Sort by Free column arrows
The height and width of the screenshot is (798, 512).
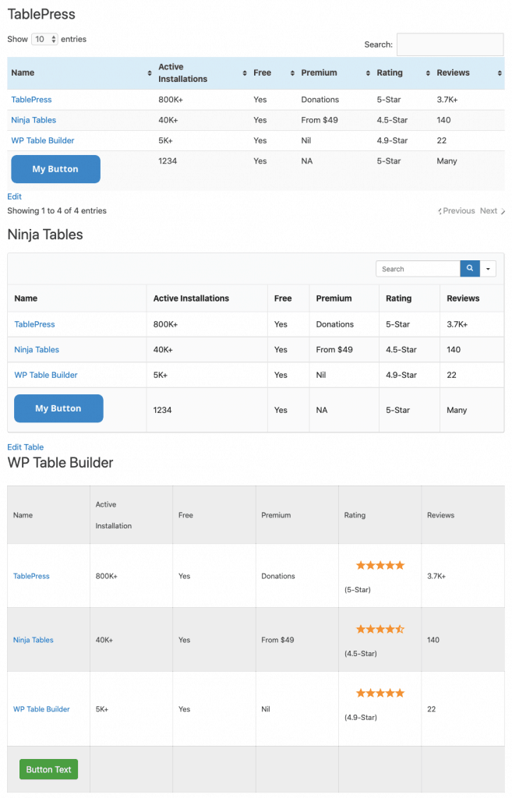[x=293, y=73]
